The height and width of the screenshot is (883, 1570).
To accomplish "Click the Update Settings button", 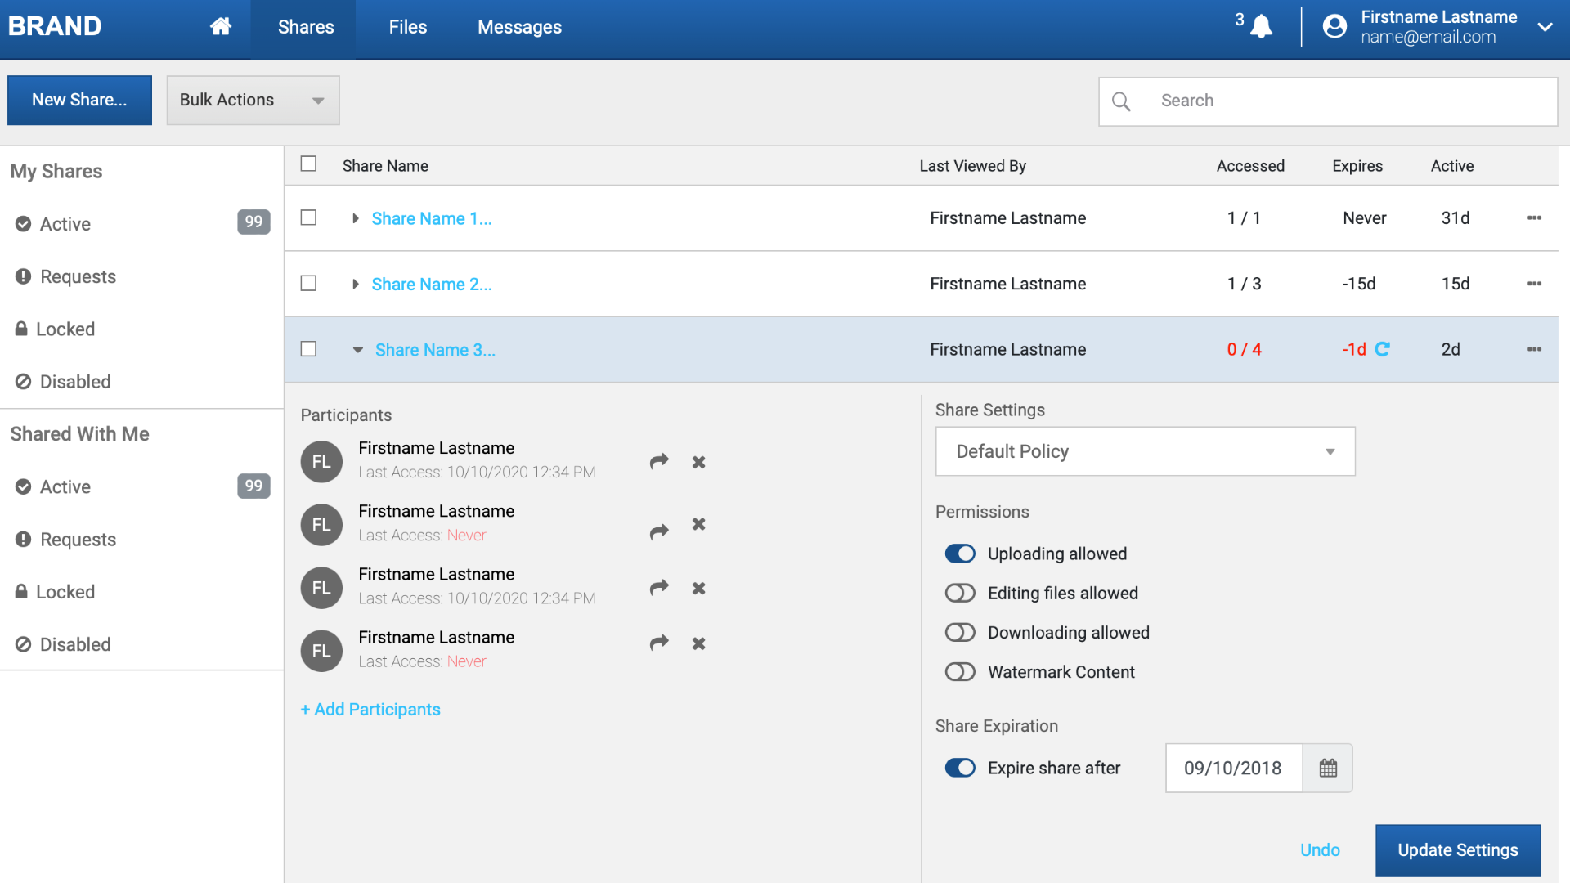I will pos(1457,850).
